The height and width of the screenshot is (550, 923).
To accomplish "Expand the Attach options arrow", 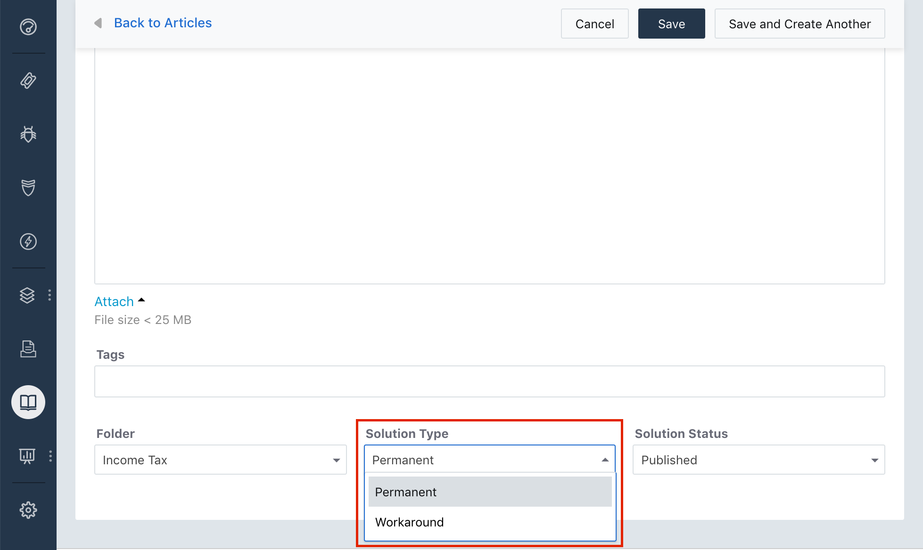I will click(x=141, y=300).
